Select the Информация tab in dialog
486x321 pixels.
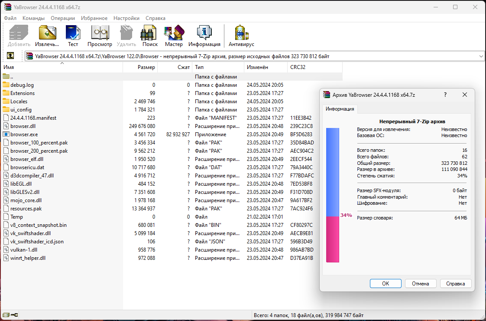(x=340, y=109)
